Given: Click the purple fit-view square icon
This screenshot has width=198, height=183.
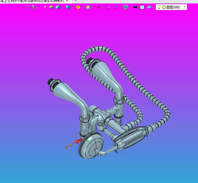Looking at the screenshot, I should tap(108, 7).
